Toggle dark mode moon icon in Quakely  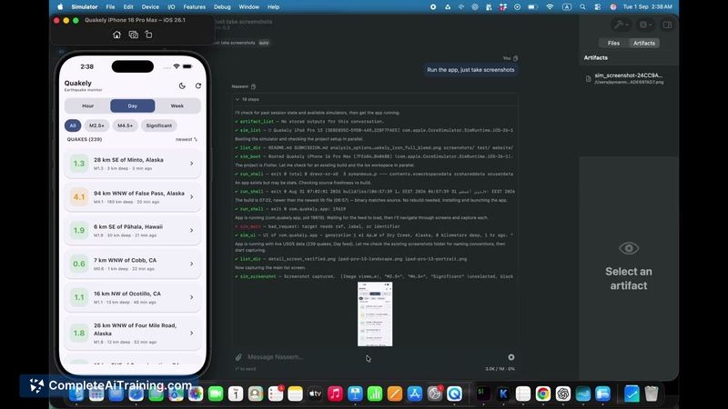click(182, 85)
